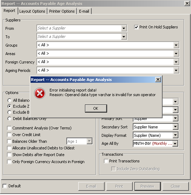Viewport: 191px width, 195px height.
Task: Select the All Balances radio button
Action: pos(9,100)
